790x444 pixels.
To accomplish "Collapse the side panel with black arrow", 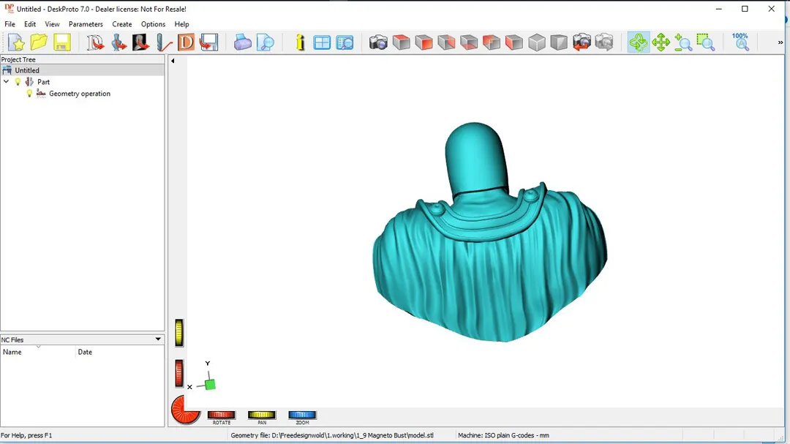I will [173, 61].
